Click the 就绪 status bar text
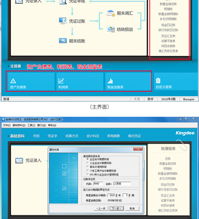The height and width of the screenshot is (219, 199). [6, 99]
